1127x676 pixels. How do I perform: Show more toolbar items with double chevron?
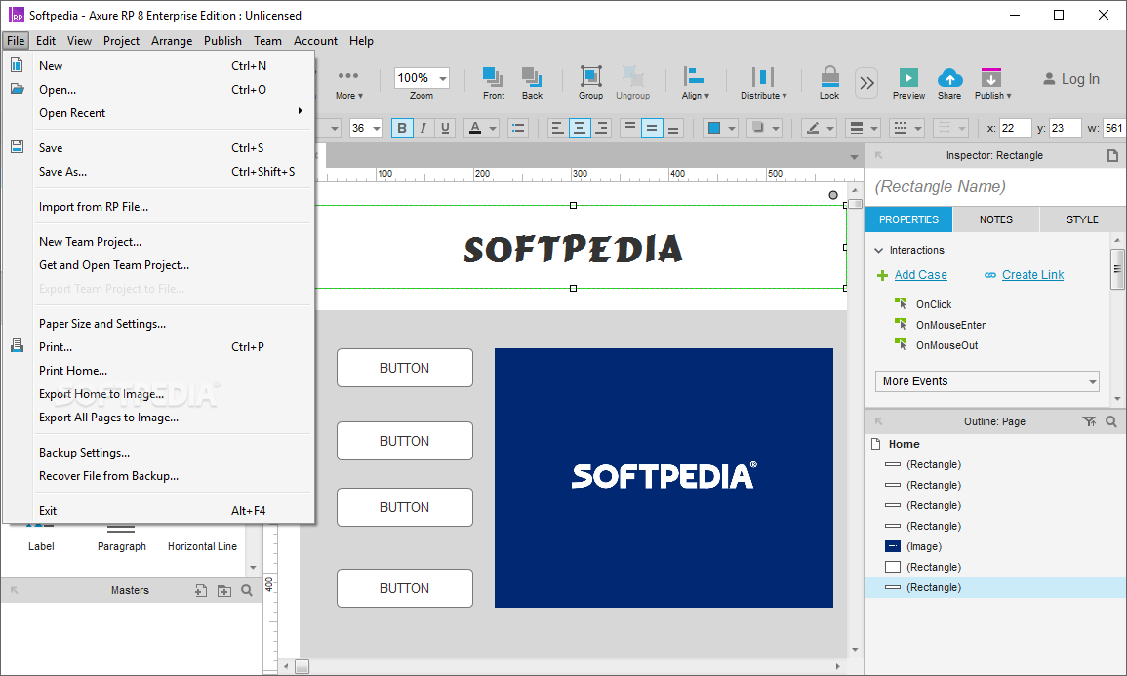(866, 83)
